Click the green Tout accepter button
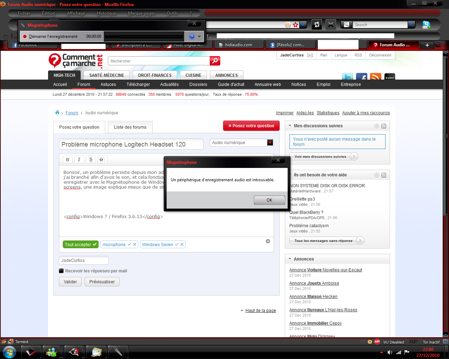Screen dimensions: 449x359 (80, 245)
